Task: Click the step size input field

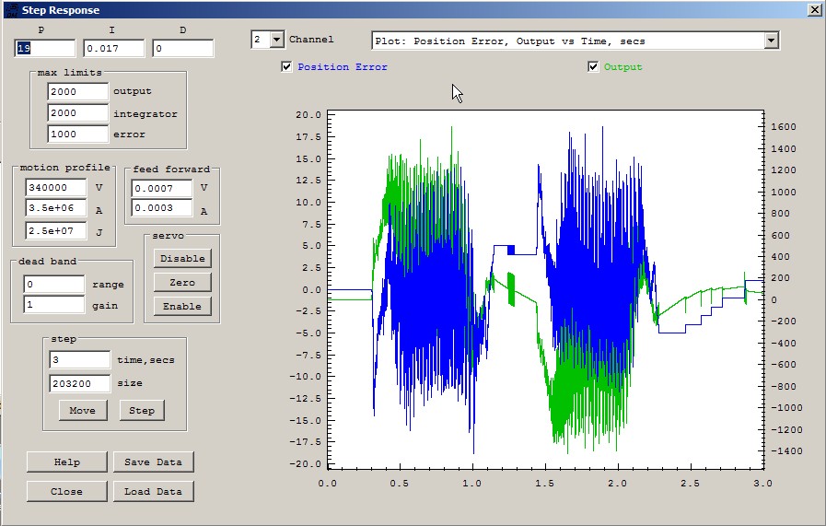Action: pos(79,383)
